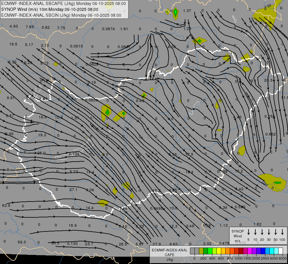Image resolution: width=288 pixels, height=264 pixels.
Task: Pick the pure yellow CAPE legend swatch
Action: pyautogui.click(x=219, y=251)
